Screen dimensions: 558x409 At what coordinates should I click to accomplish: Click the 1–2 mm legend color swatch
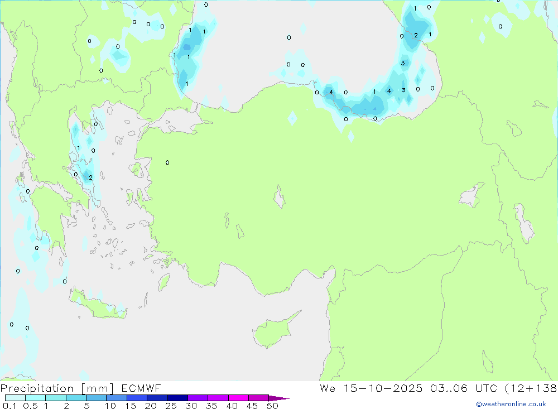tap(55, 398)
